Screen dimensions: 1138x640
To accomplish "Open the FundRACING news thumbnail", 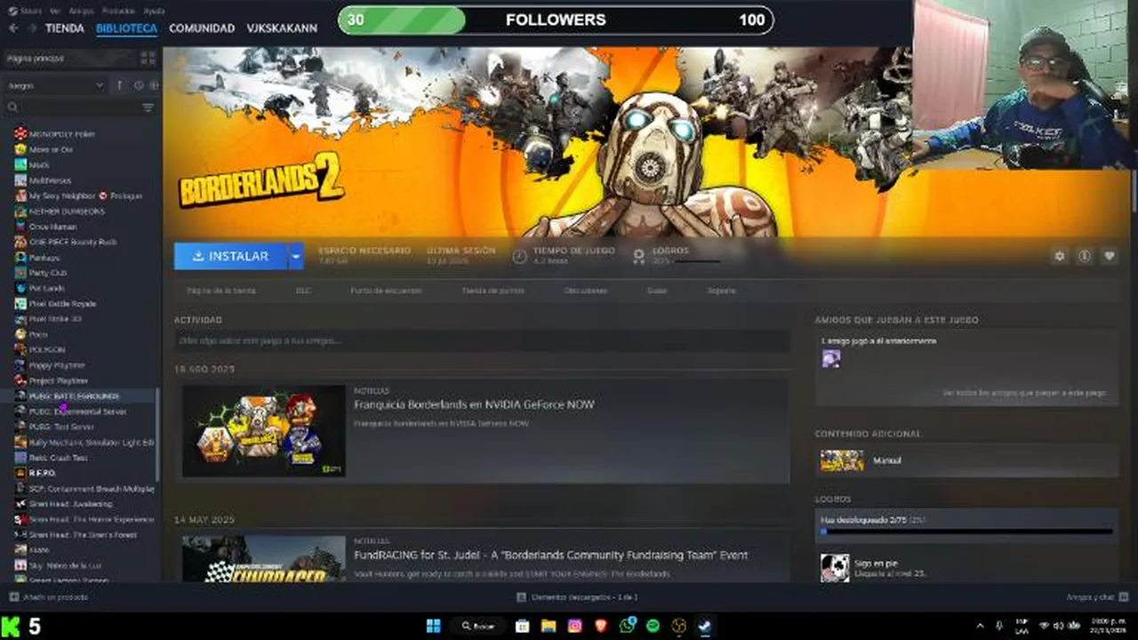I will pyautogui.click(x=264, y=559).
